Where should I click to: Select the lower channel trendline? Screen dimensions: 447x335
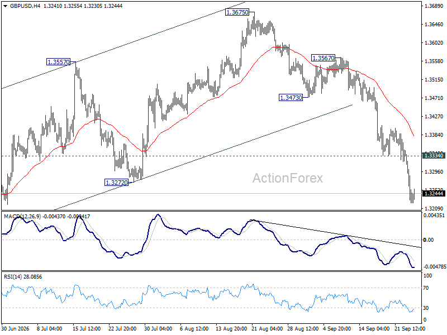click(203, 157)
